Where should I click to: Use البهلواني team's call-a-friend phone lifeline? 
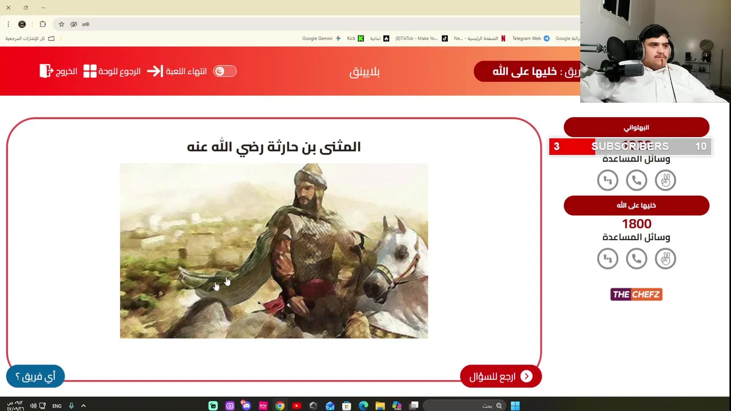point(636,180)
